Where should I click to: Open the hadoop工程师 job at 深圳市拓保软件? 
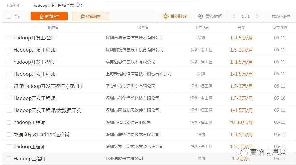point(29,122)
